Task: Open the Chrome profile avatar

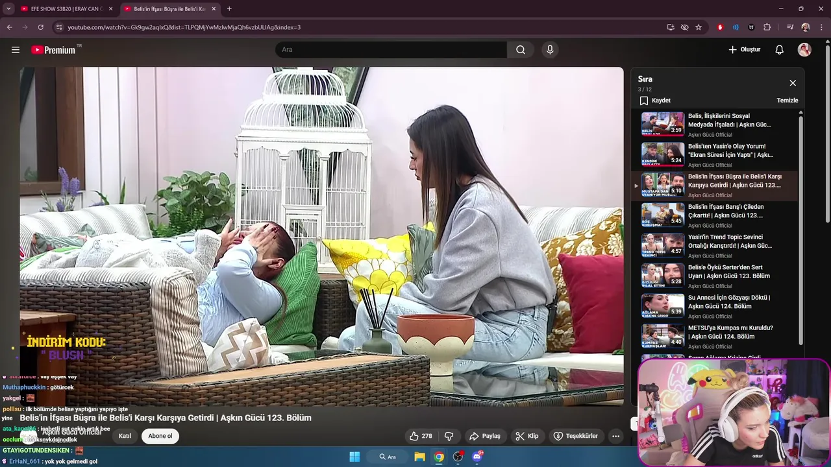Action: pyautogui.click(x=806, y=27)
